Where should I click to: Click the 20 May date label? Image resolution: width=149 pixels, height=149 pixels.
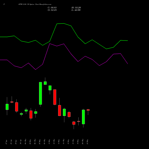pos(83,142)
